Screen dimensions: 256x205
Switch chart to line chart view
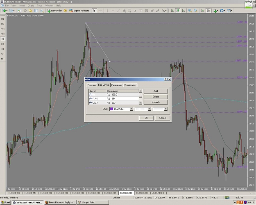pyautogui.click(x=184, y=11)
